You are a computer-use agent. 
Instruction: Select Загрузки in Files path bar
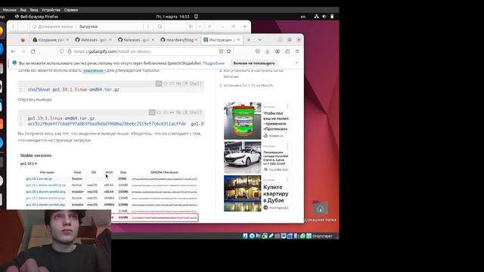click(x=88, y=27)
